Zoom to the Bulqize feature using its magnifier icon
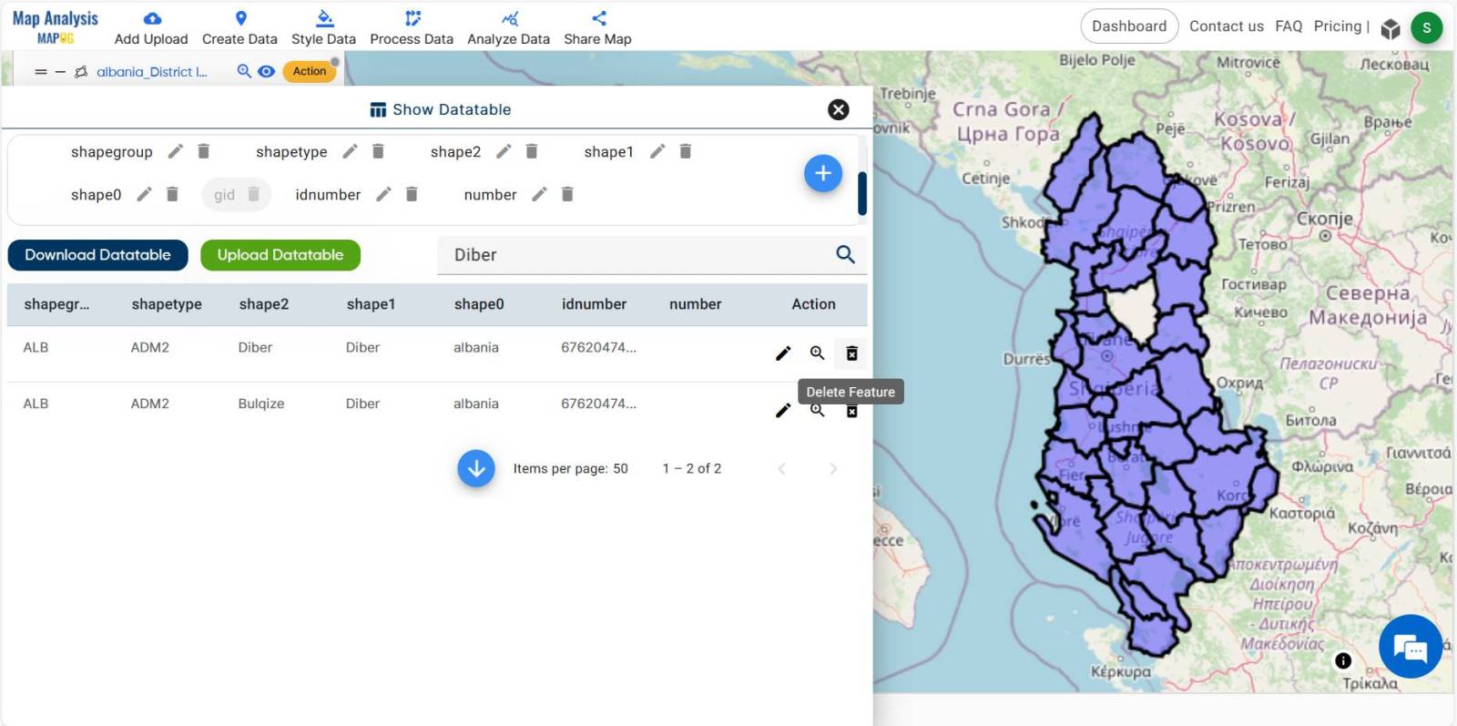Screen dimensions: 1457x726 [x=817, y=411]
